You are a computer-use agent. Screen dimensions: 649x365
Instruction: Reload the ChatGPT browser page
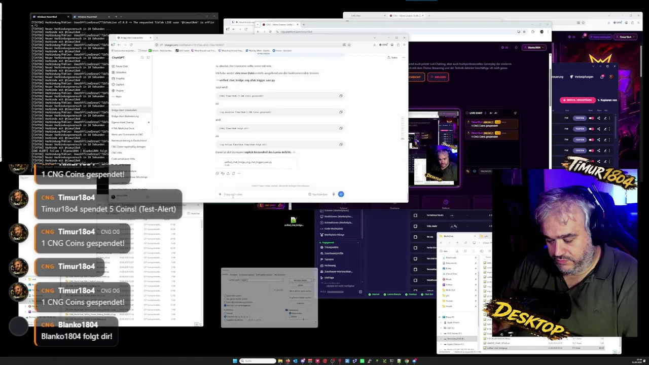(x=131, y=45)
